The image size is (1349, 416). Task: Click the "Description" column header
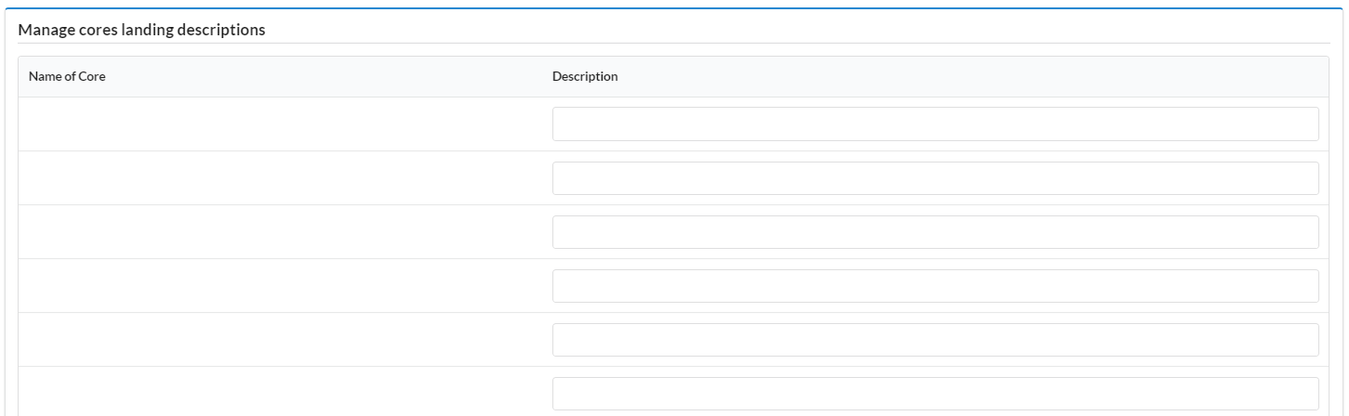click(585, 77)
